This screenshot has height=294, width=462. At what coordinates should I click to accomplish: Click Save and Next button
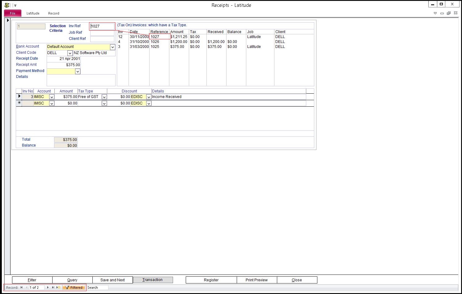pyautogui.click(x=112, y=280)
